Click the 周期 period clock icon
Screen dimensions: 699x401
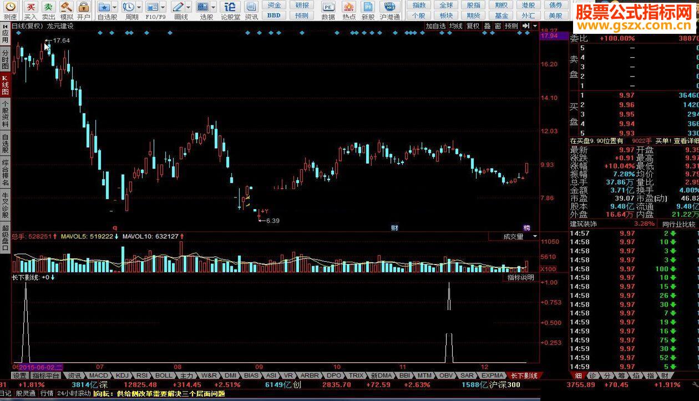128,7
